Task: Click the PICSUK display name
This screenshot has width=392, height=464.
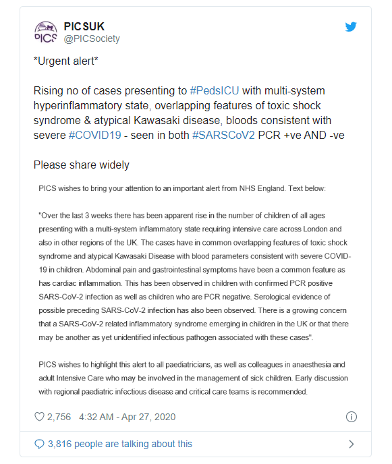Action: click(x=84, y=26)
